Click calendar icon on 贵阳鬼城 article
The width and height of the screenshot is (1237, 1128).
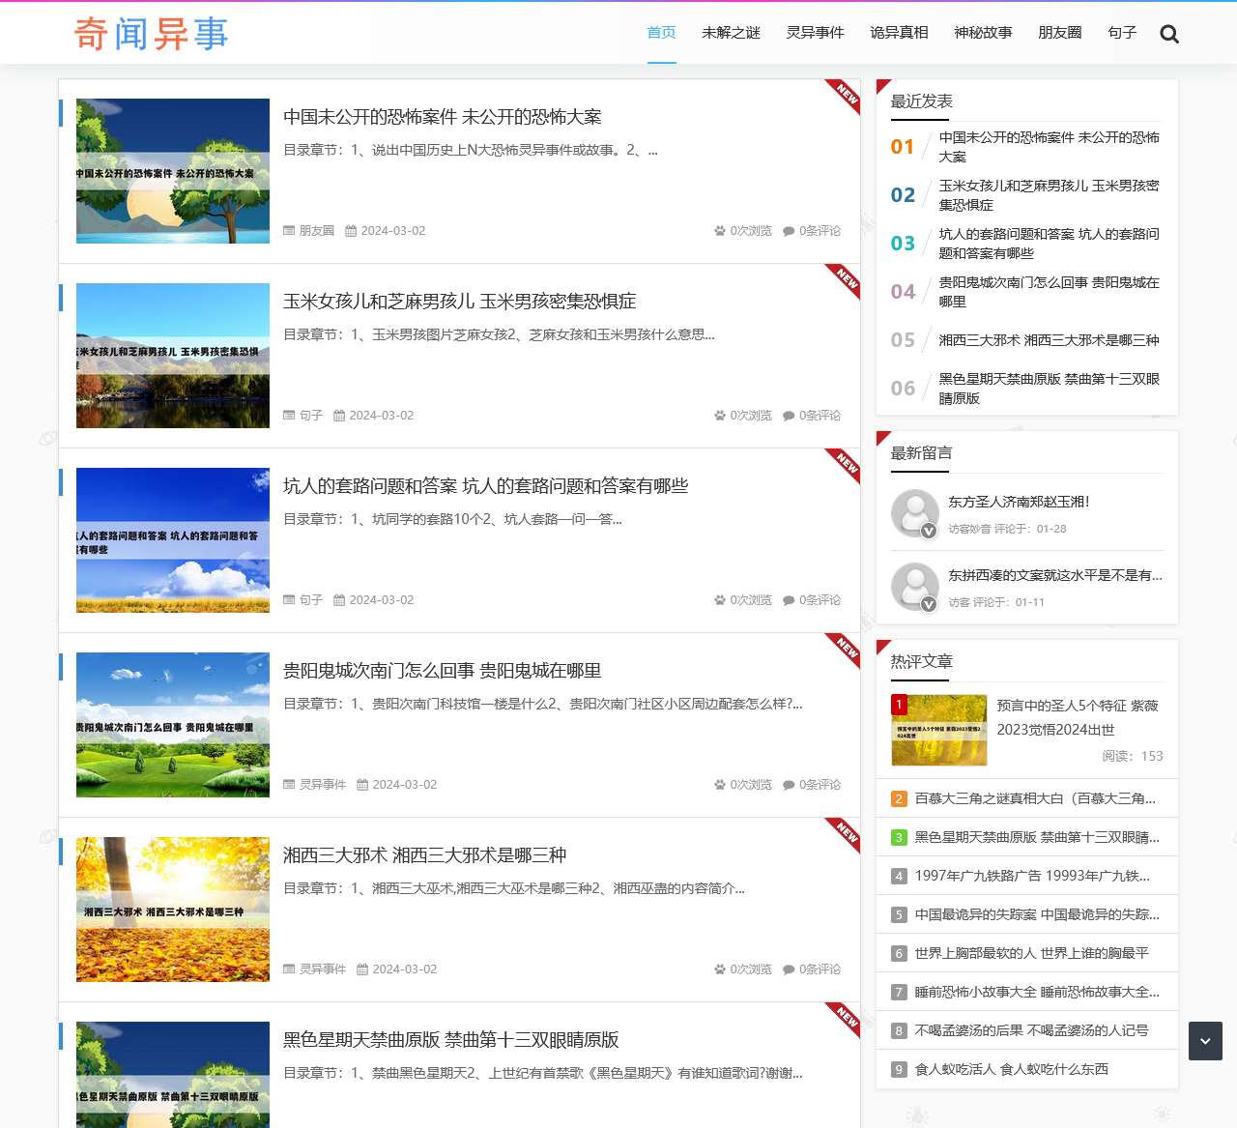pos(362,785)
